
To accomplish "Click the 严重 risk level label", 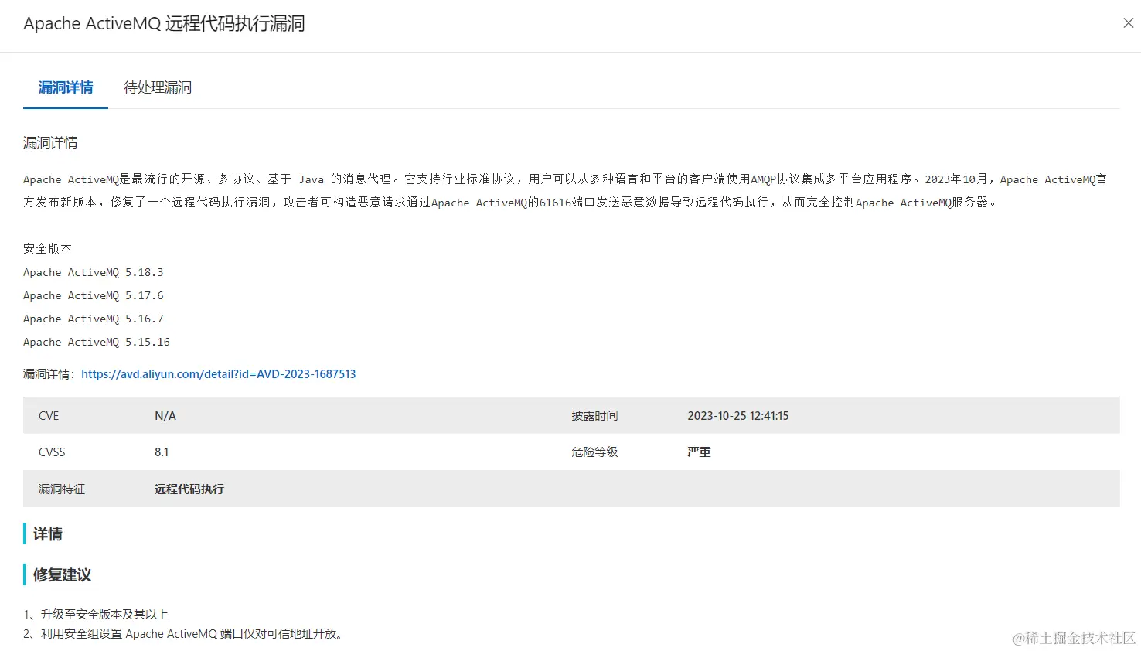I will (x=698, y=452).
